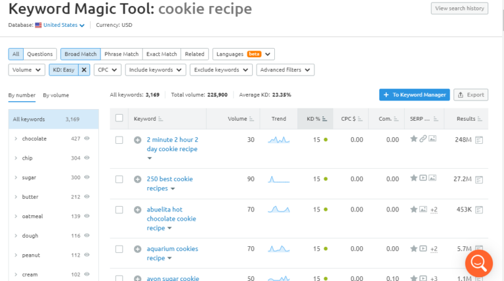Open the 'abuelita hot chocolate cookie recipe' keyword link

[171, 219]
